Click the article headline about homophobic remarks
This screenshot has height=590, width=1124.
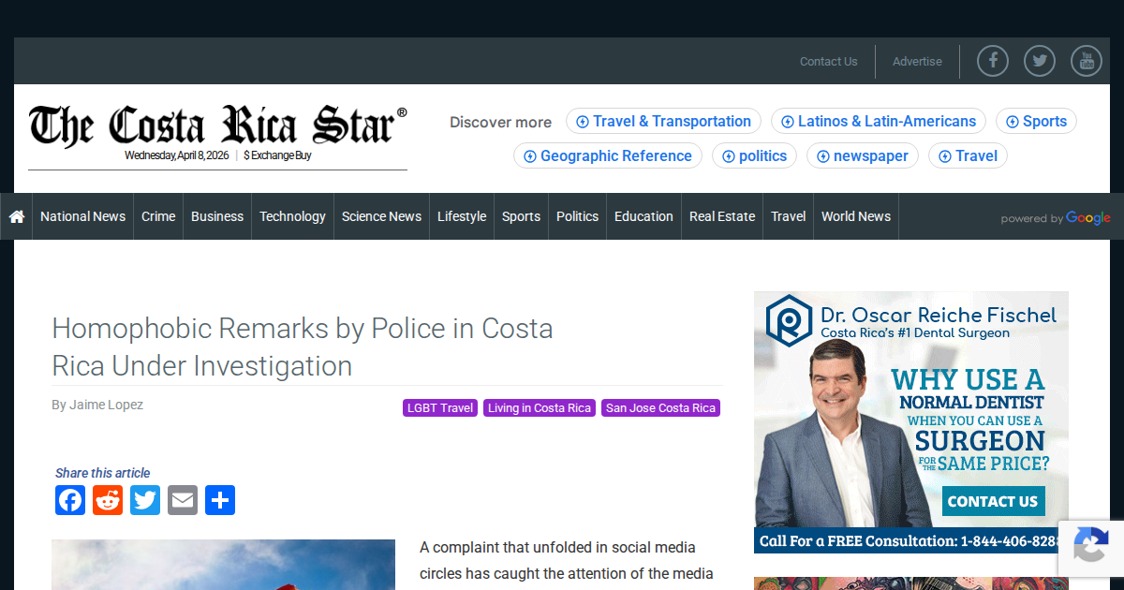[303, 347]
